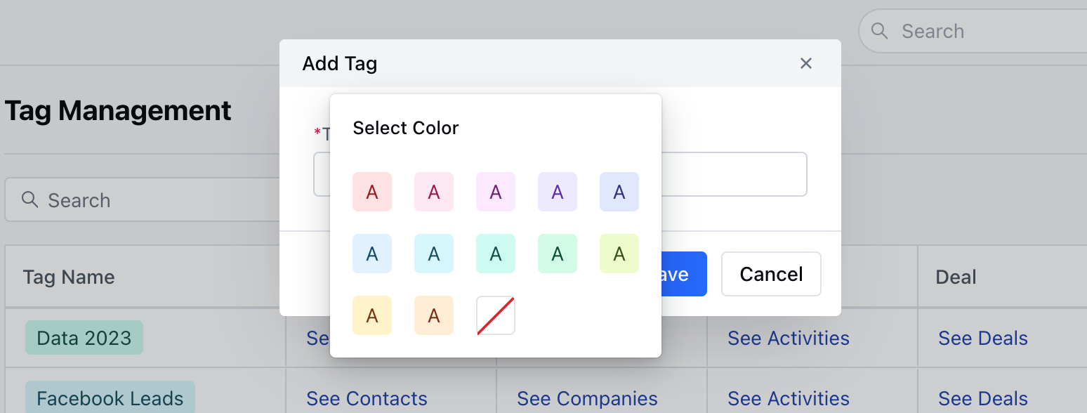Close the Add Tag dialog
Image resolution: width=1087 pixels, height=413 pixels.
coord(806,63)
